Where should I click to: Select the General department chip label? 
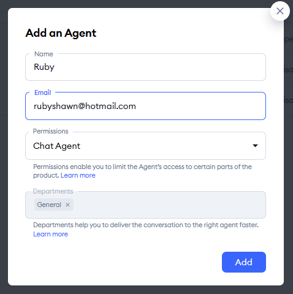[49, 205]
